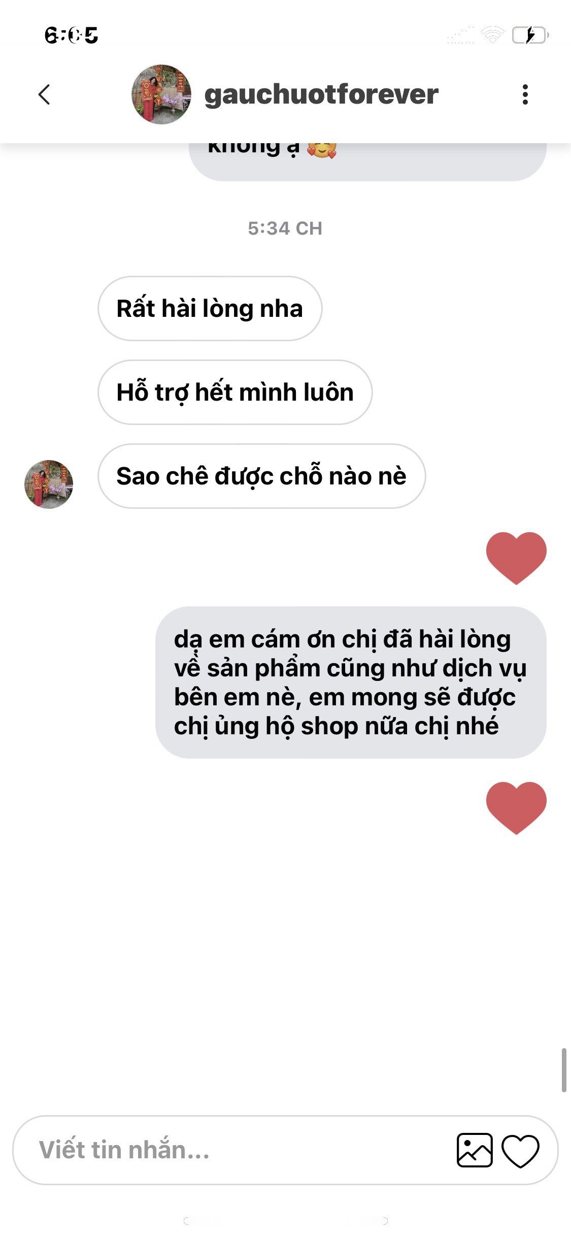Open the three-dot options menu
The image size is (571, 1237).
[x=525, y=94]
